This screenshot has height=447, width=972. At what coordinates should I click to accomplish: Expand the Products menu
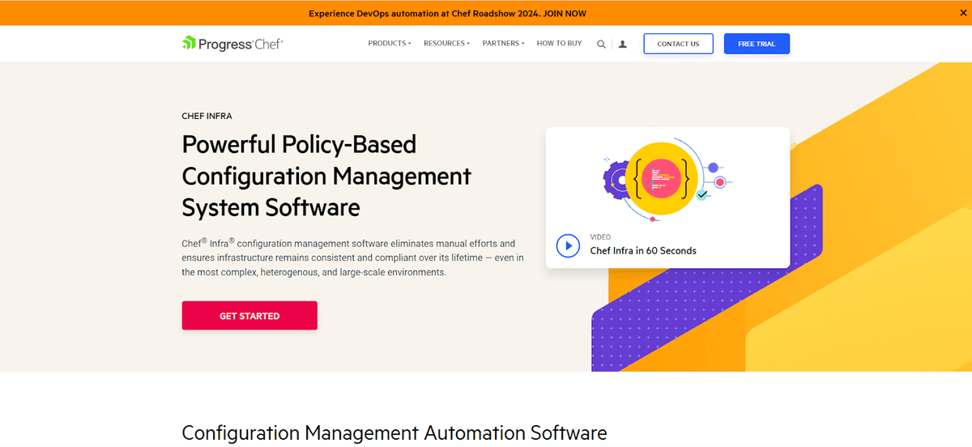click(390, 44)
